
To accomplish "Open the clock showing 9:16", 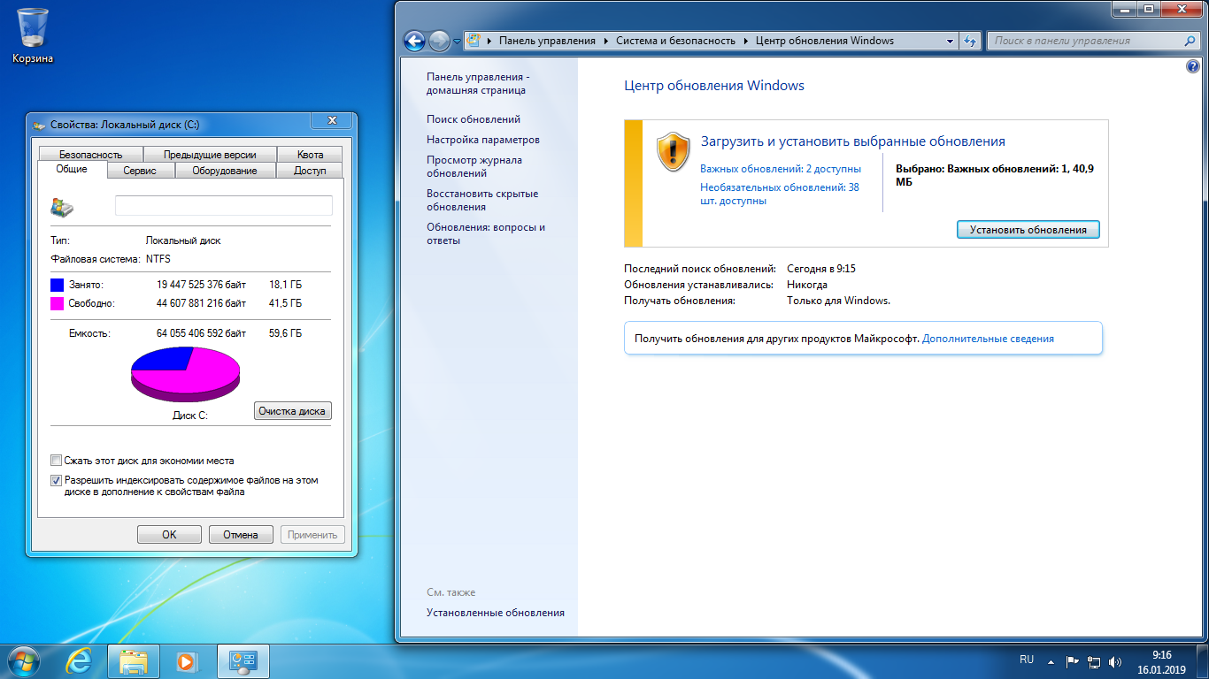I will (1161, 661).
